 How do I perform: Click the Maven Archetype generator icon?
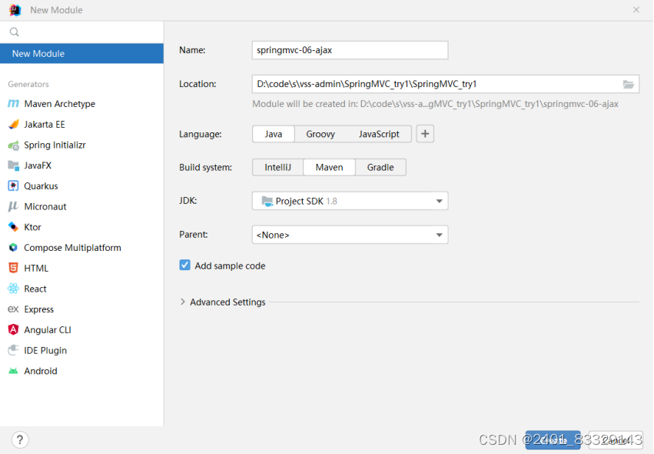(x=13, y=103)
